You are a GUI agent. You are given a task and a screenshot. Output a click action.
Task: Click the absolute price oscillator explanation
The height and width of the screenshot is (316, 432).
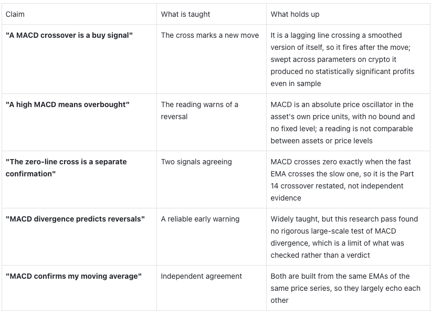342,123
